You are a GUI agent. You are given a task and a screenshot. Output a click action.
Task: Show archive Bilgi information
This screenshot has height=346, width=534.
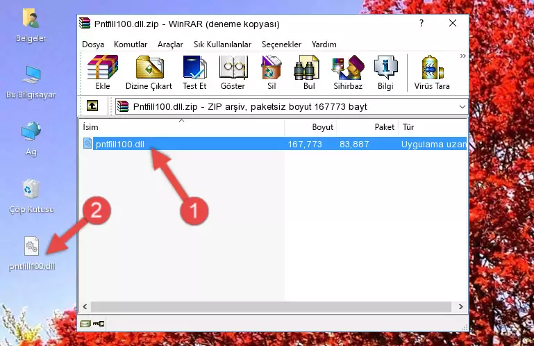385,73
